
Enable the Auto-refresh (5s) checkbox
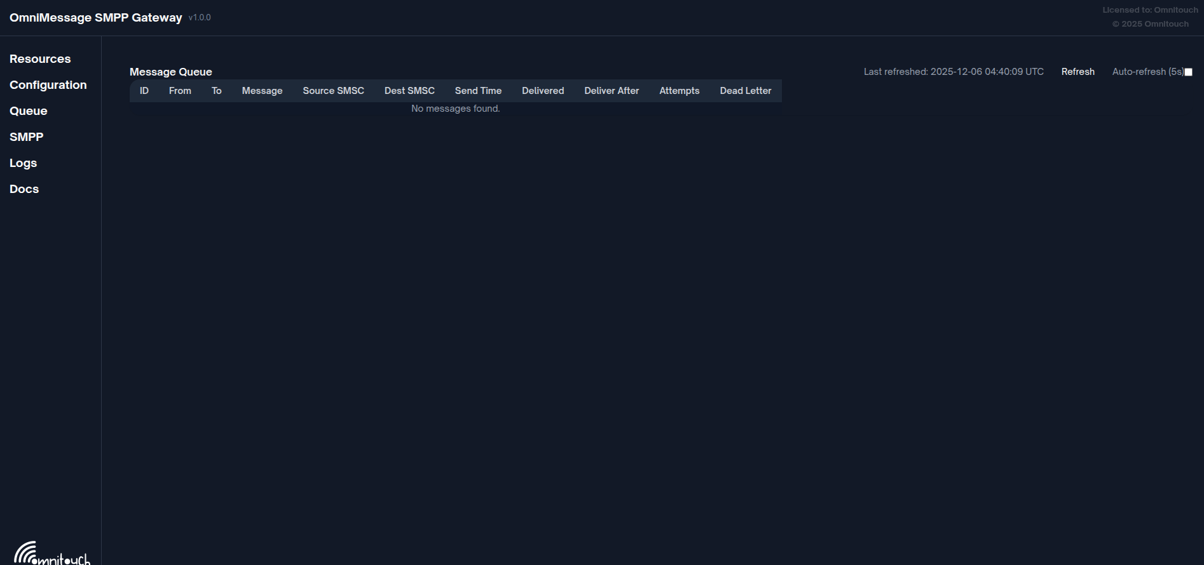(x=1188, y=72)
